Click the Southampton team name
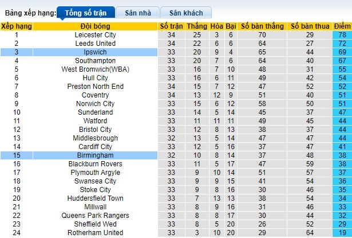 (95, 61)
